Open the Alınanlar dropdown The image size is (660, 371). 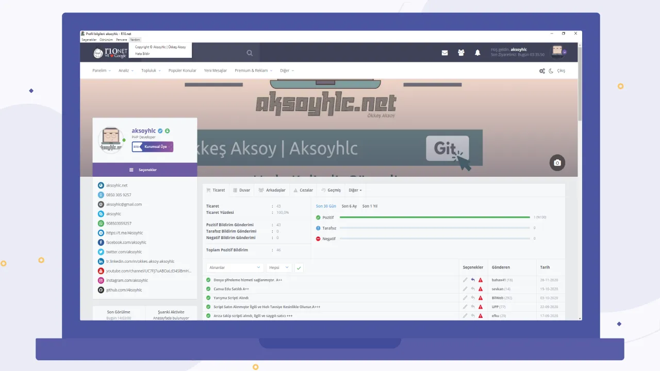[x=235, y=267]
